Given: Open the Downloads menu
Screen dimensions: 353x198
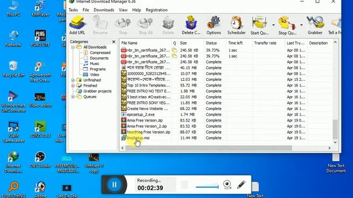Looking at the screenshot, I should pyautogui.click(x=104, y=10).
